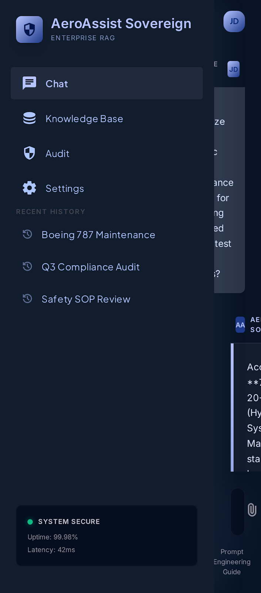Open Safety SOP Review history entry

(x=107, y=299)
